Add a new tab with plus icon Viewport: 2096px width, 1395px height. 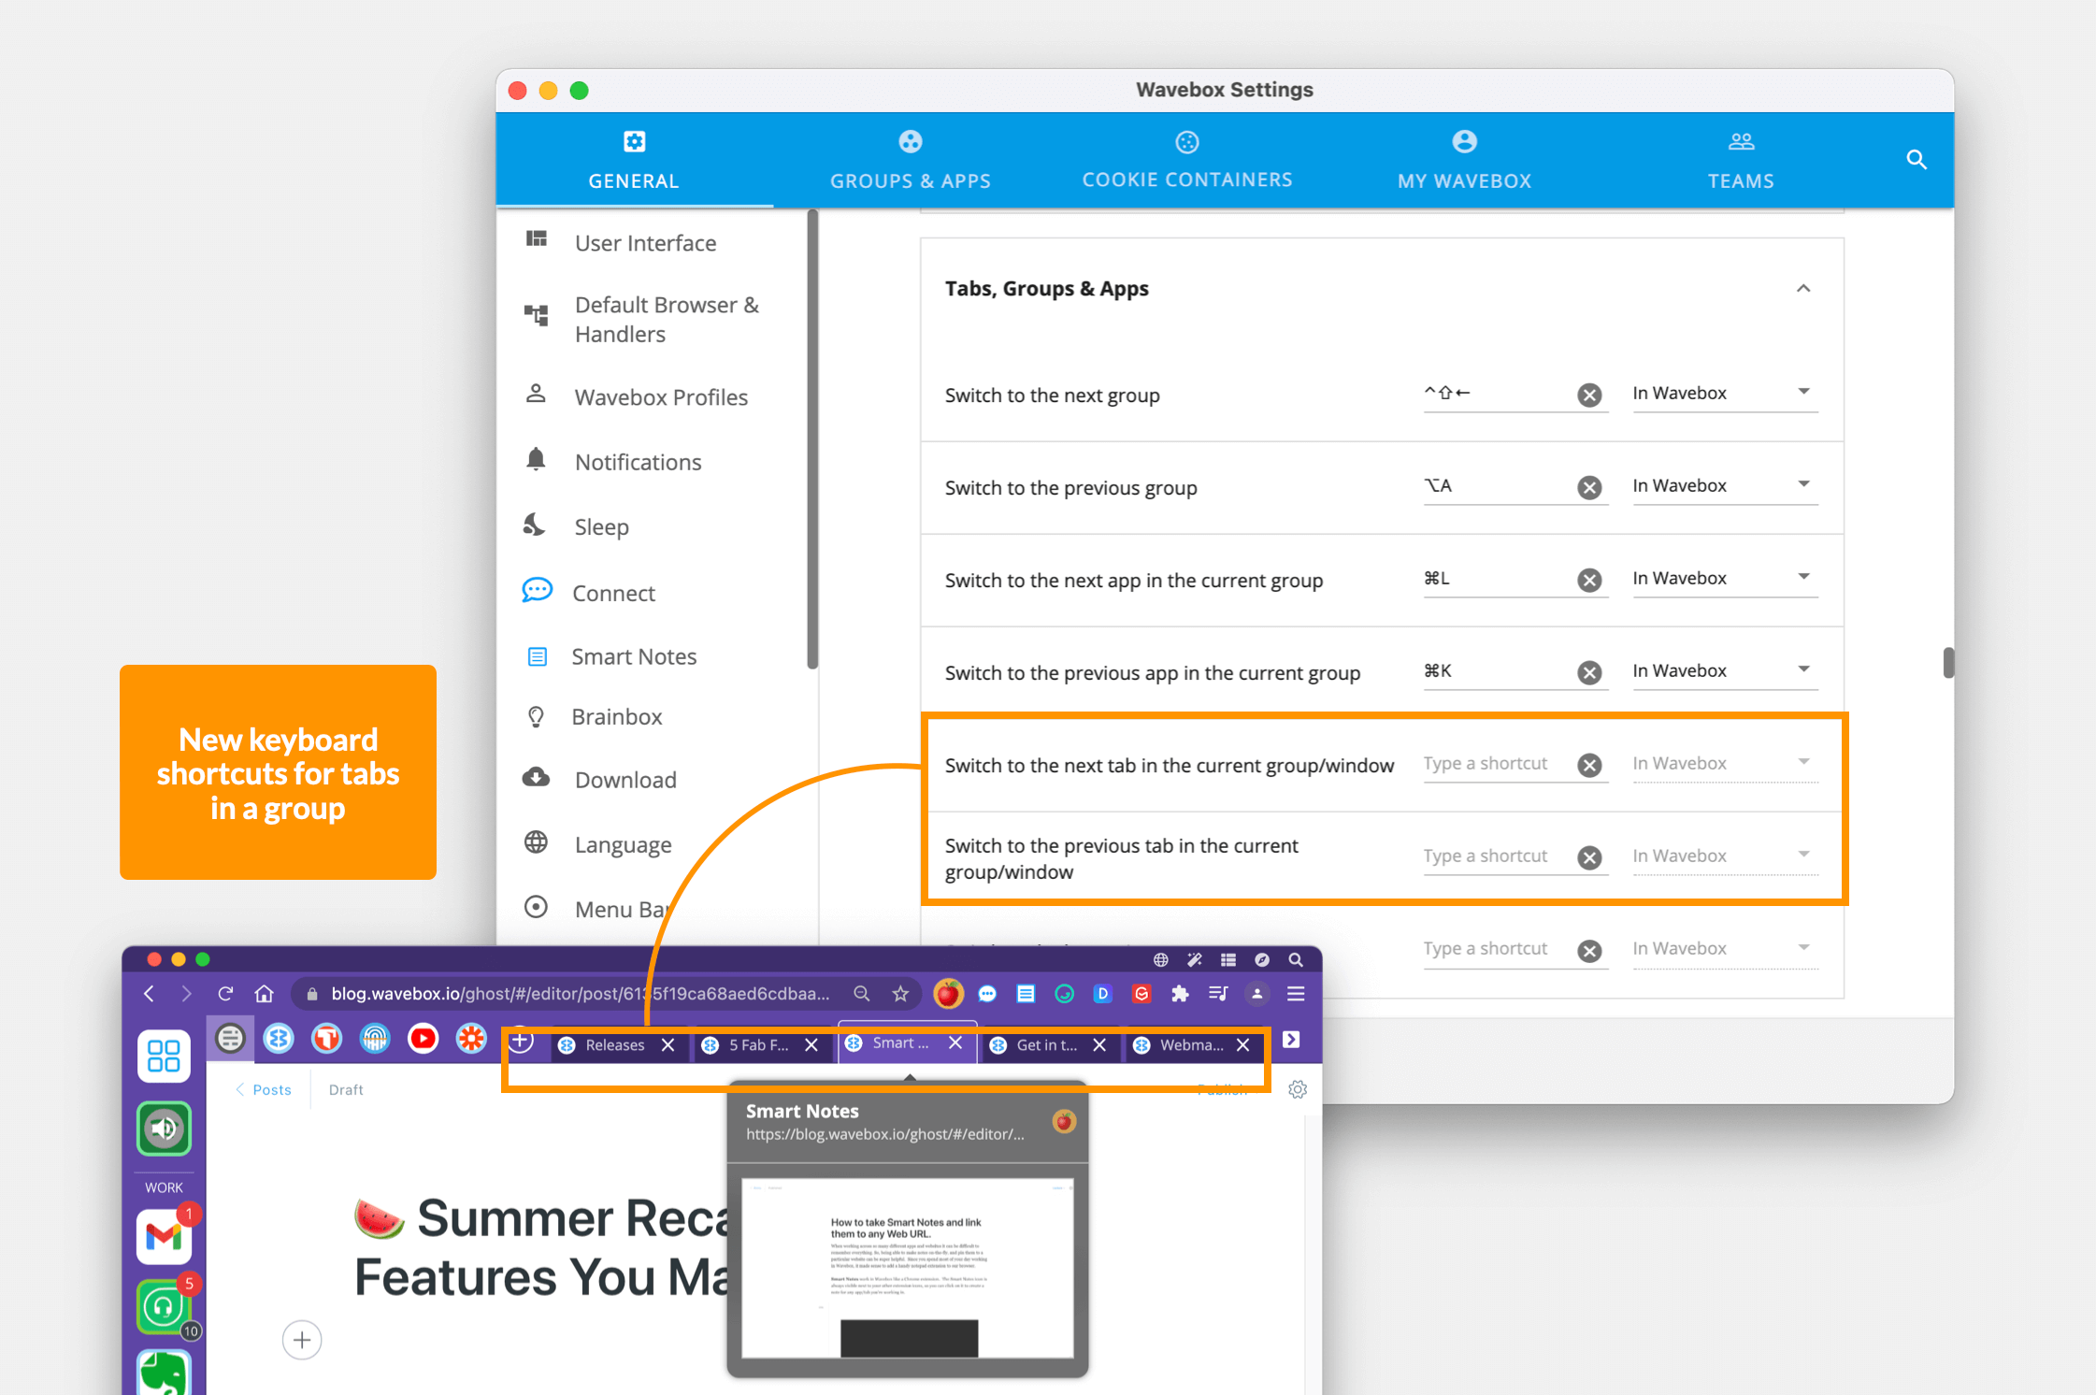(x=521, y=1041)
